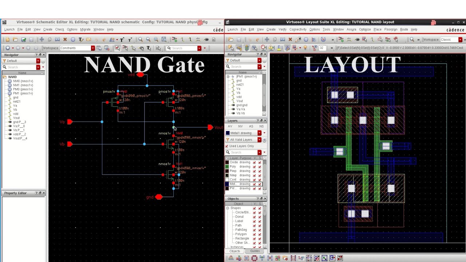Open Default dropdown in Layout Navigator
466x262 pixels.
point(259,60)
